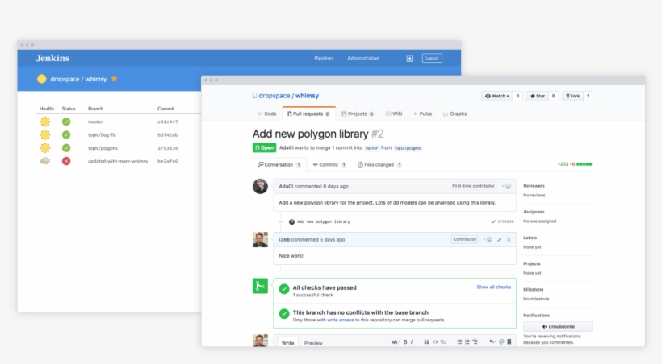Open the Commits tab of the pull request
This screenshot has width=662, height=364.
(329, 165)
